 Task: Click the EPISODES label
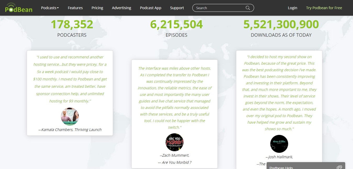click(176, 35)
